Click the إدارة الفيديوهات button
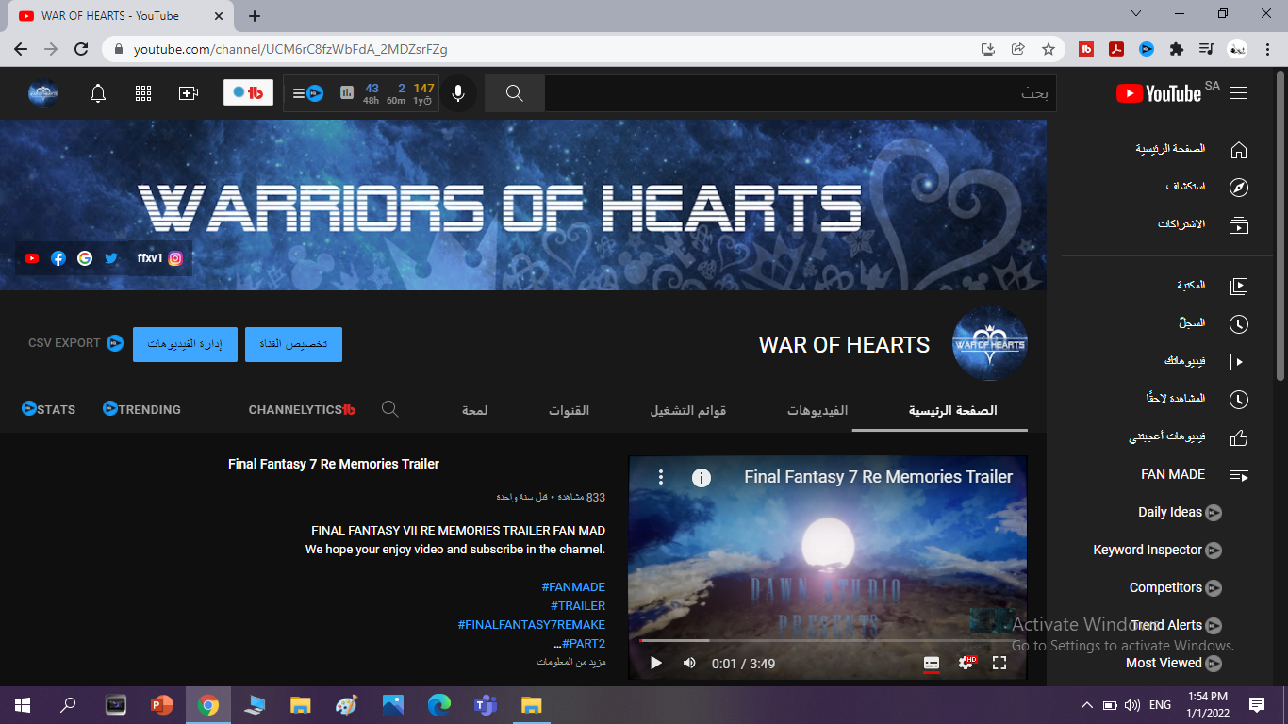The image size is (1288, 724). [x=185, y=344]
